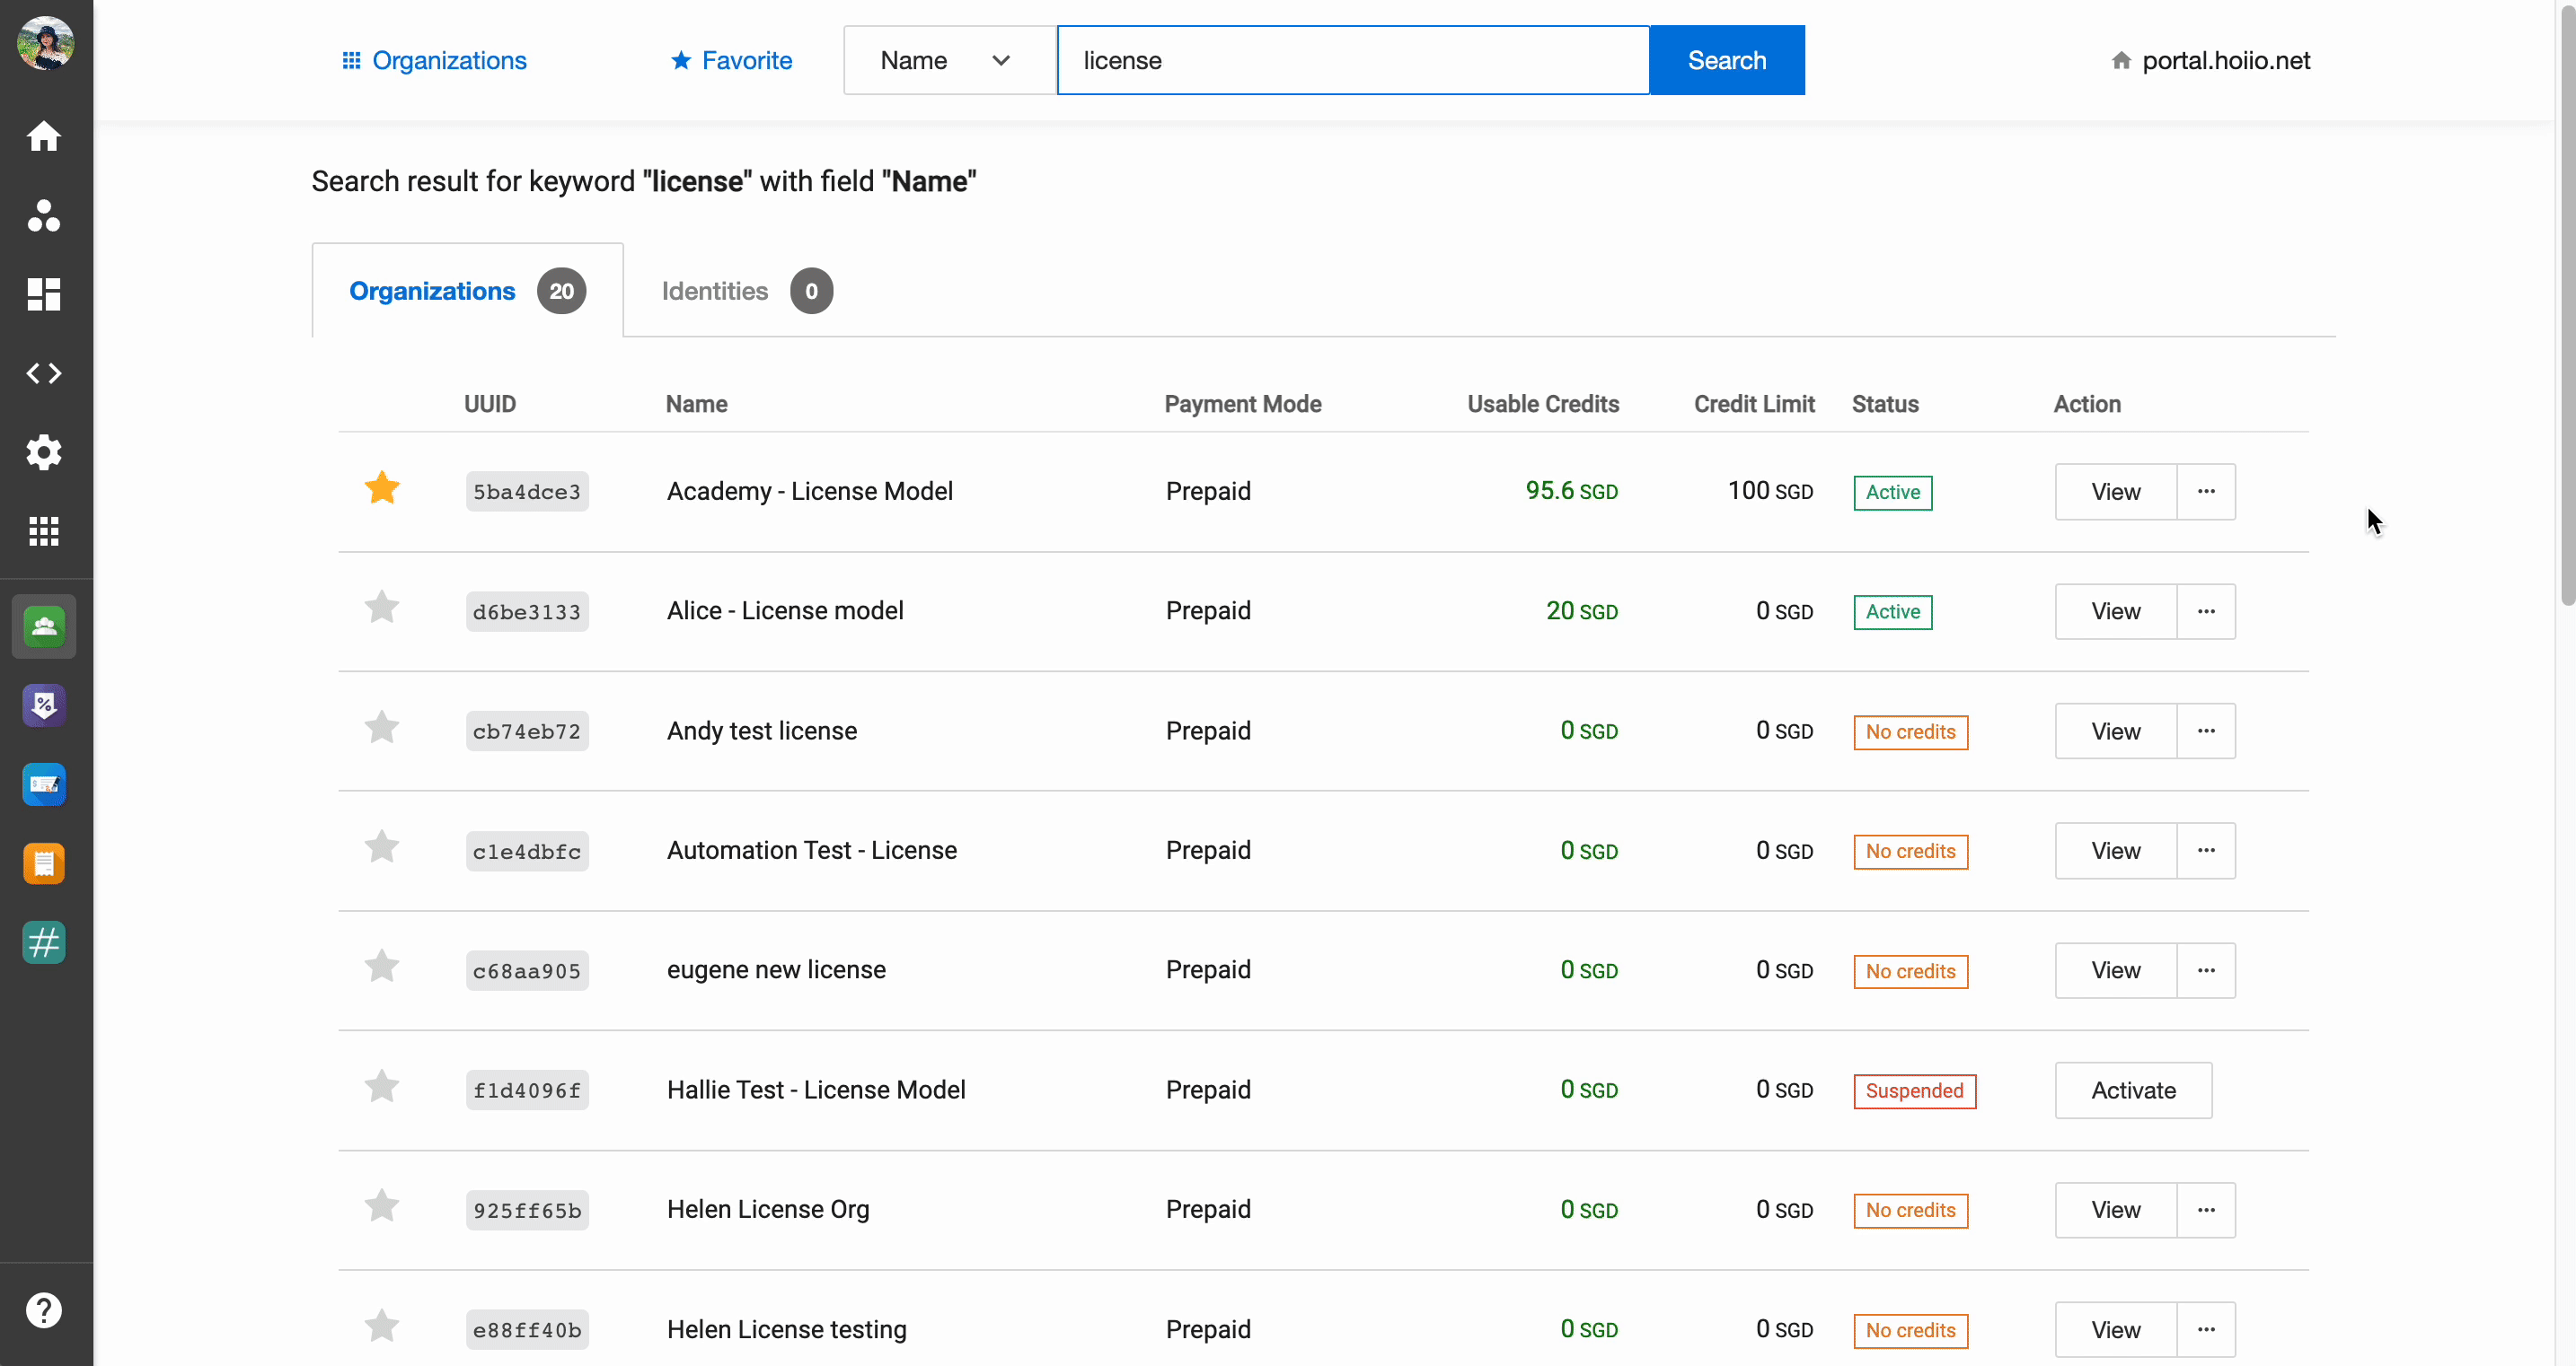Switch to the Identities results tab

pyautogui.click(x=746, y=291)
